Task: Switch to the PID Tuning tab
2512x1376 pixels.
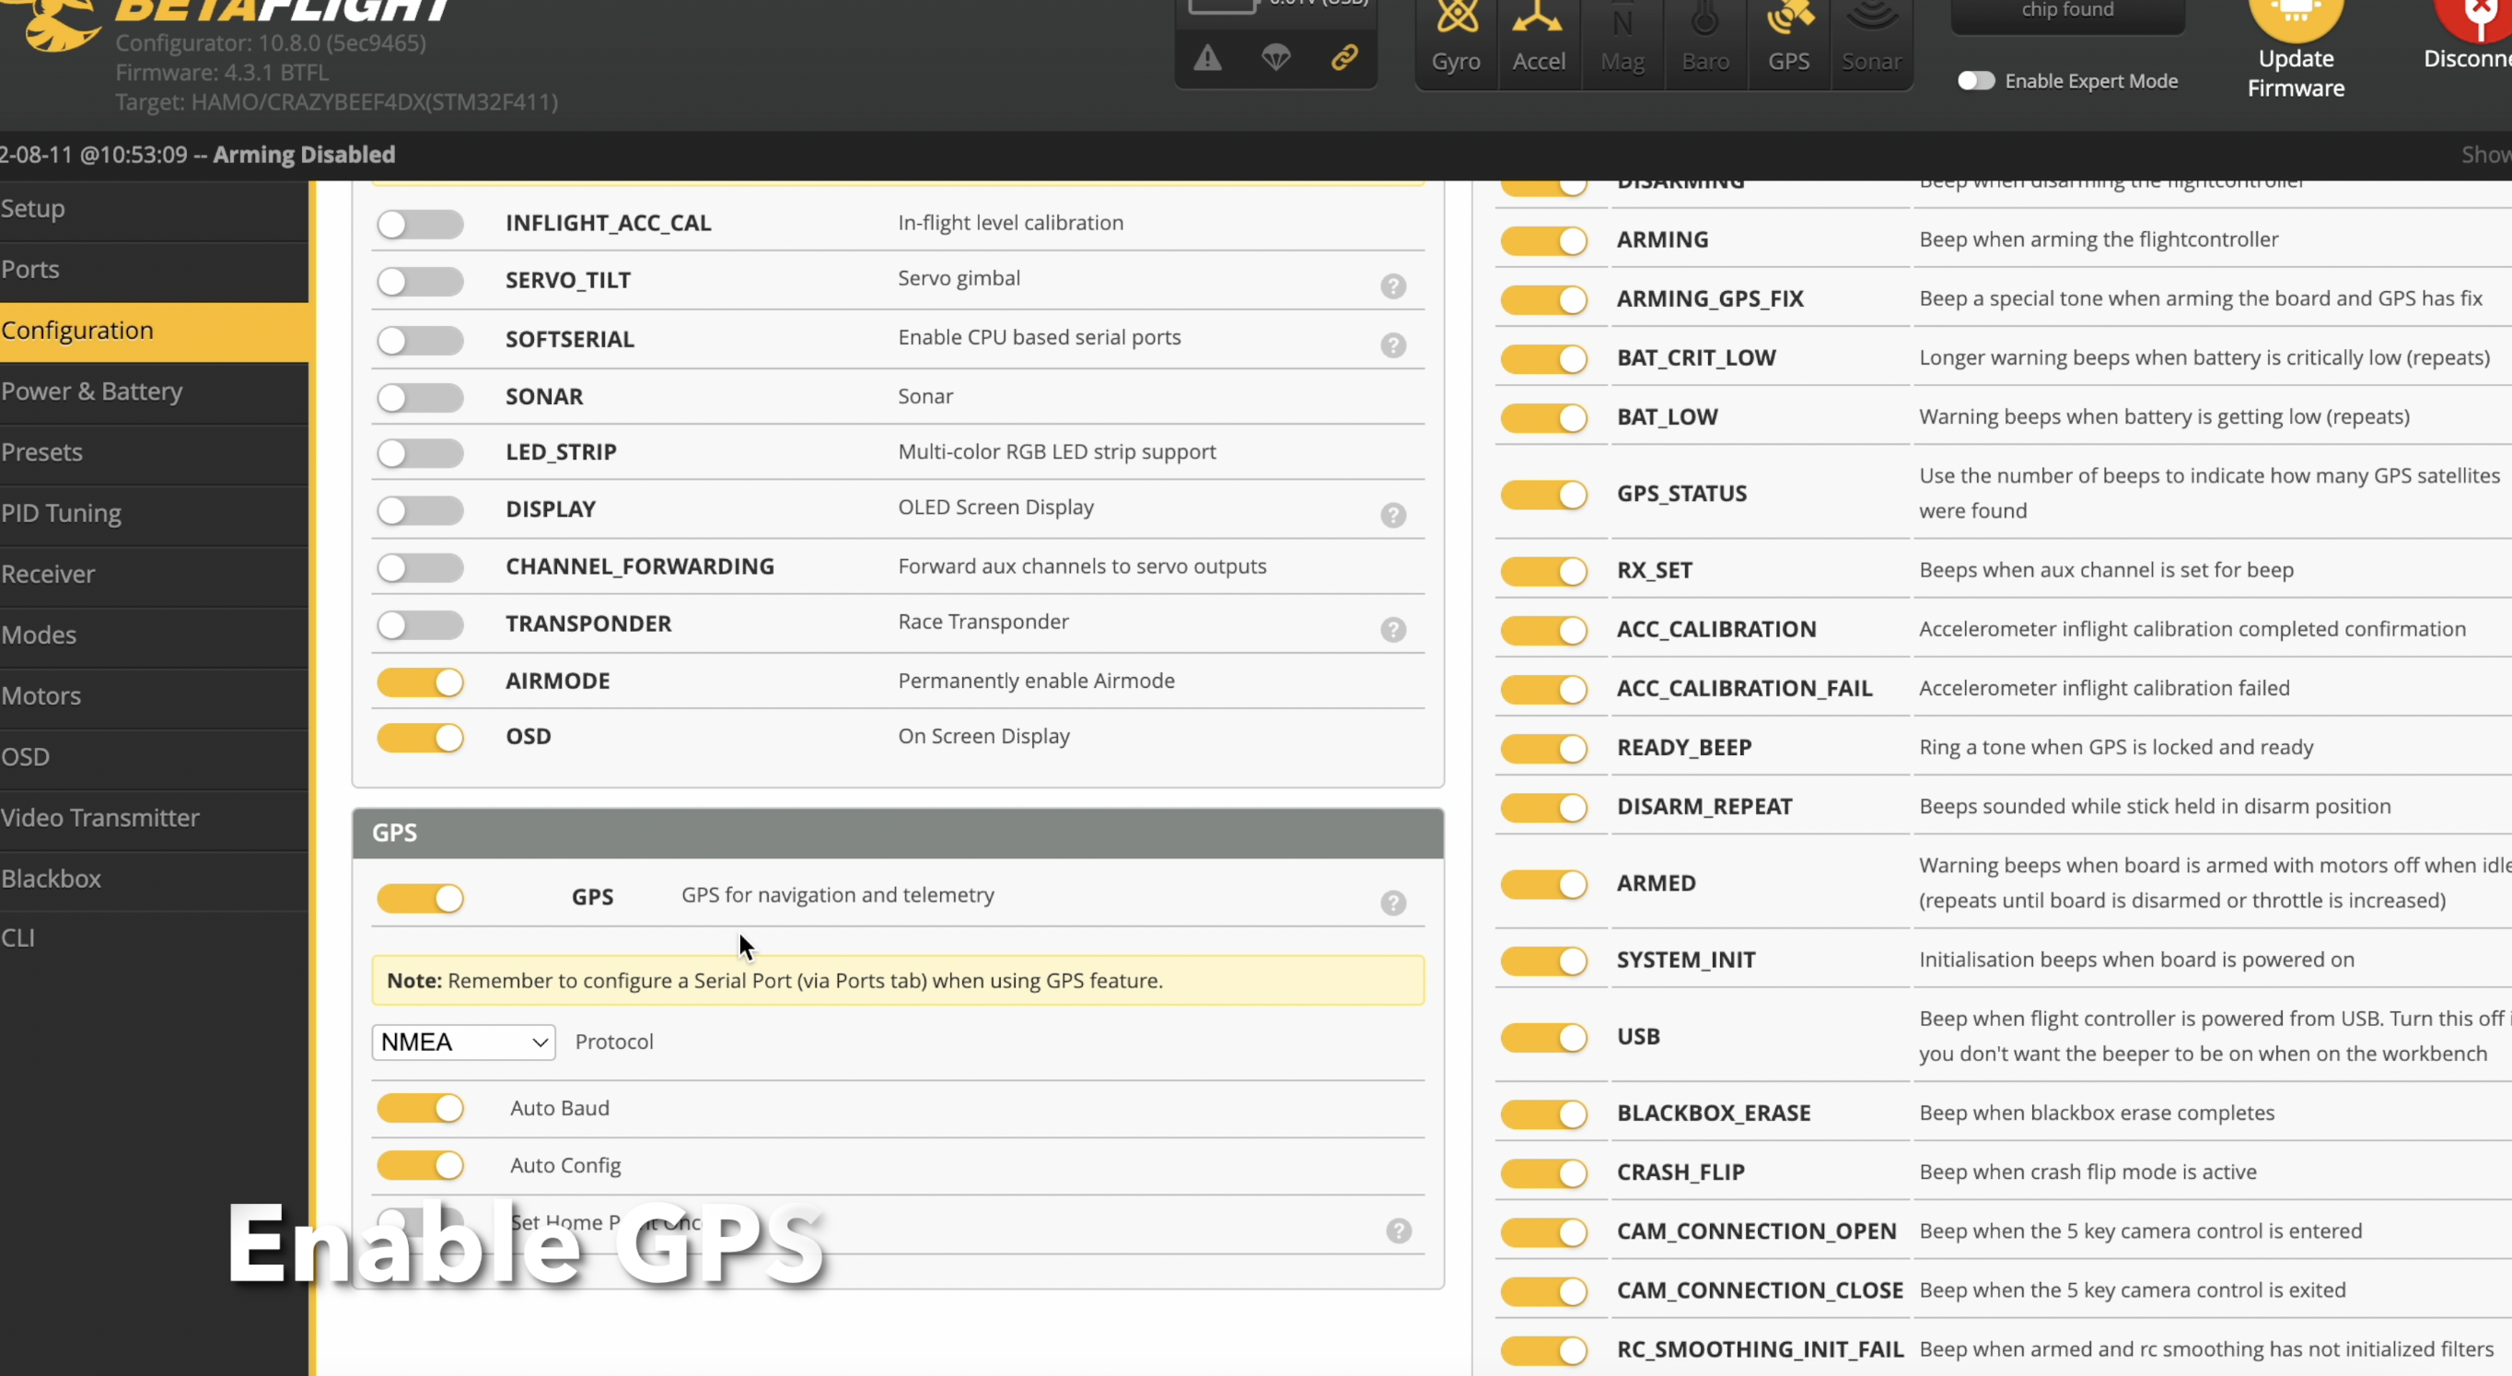Action: (62, 513)
